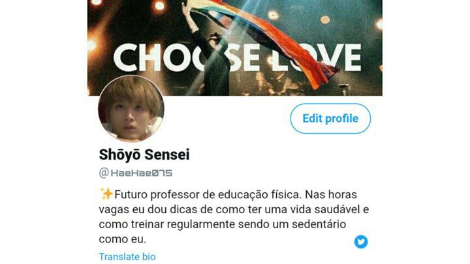Click the word Sensei in the profile name

coord(167,154)
